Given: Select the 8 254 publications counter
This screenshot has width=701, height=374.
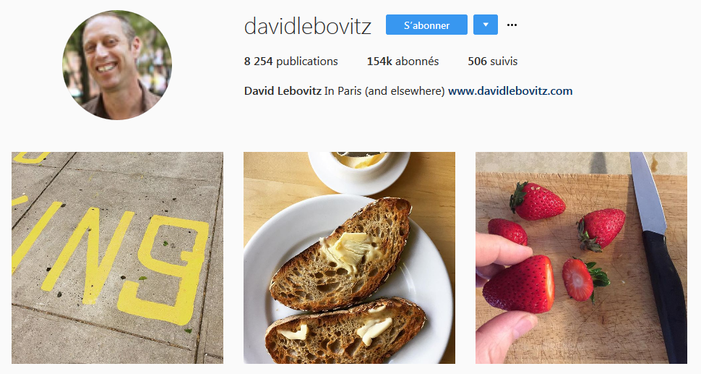Looking at the screenshot, I should pyautogui.click(x=291, y=61).
